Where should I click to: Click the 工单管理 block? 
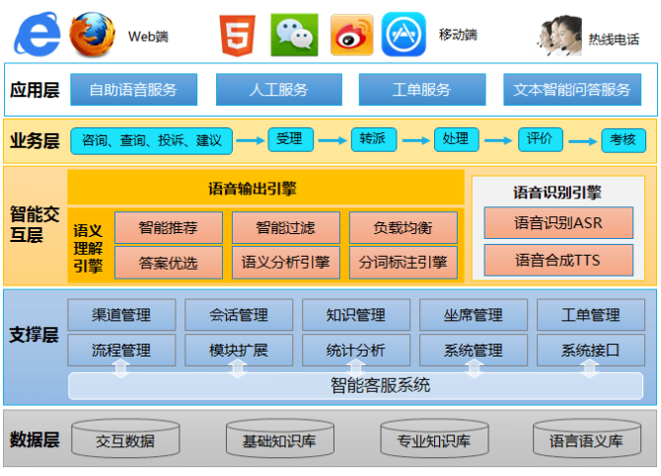[591, 315]
